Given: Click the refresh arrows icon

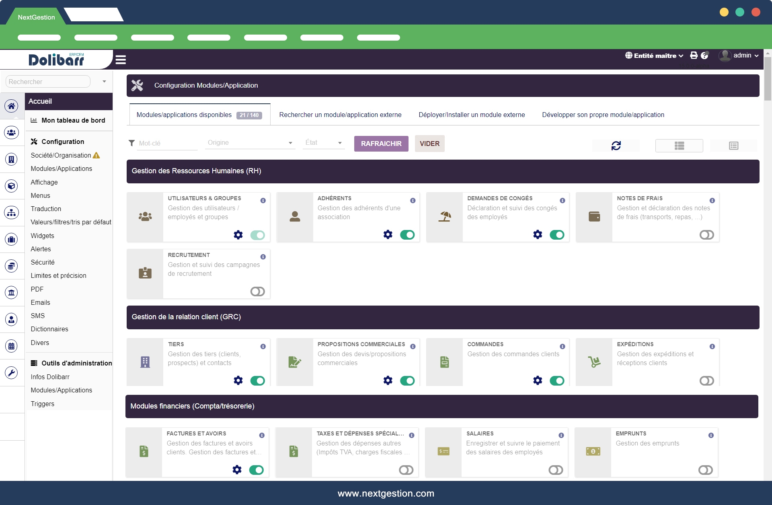Looking at the screenshot, I should click(616, 146).
